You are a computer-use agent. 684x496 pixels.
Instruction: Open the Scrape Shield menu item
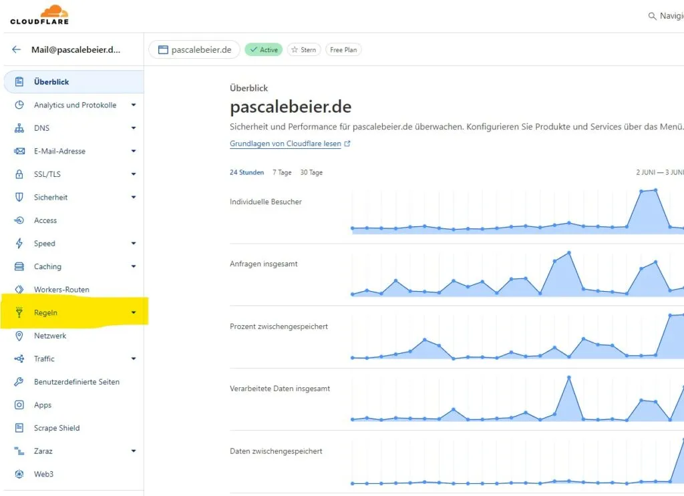[57, 428]
